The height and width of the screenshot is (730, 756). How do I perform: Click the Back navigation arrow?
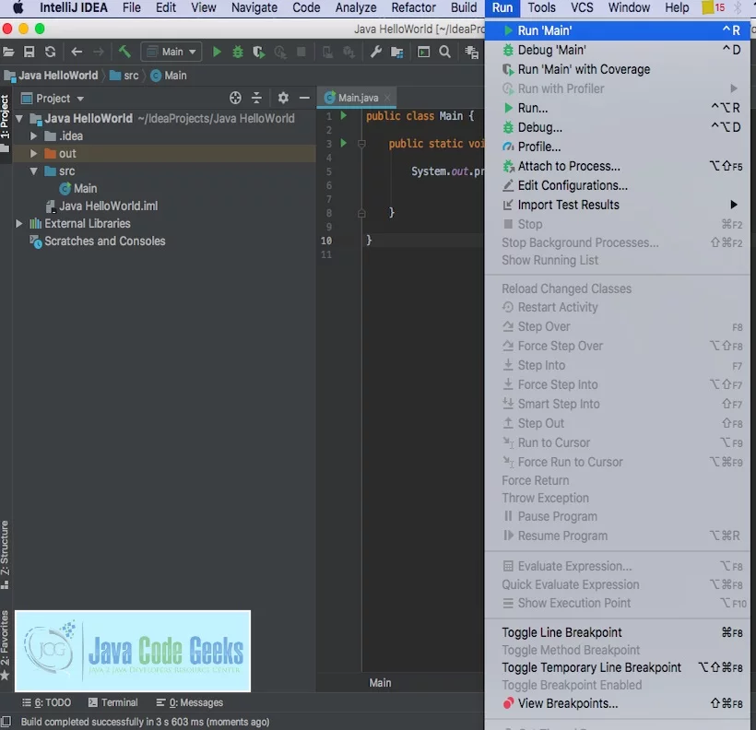pyautogui.click(x=77, y=52)
